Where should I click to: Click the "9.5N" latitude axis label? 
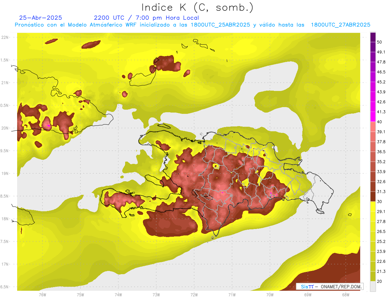5,151
